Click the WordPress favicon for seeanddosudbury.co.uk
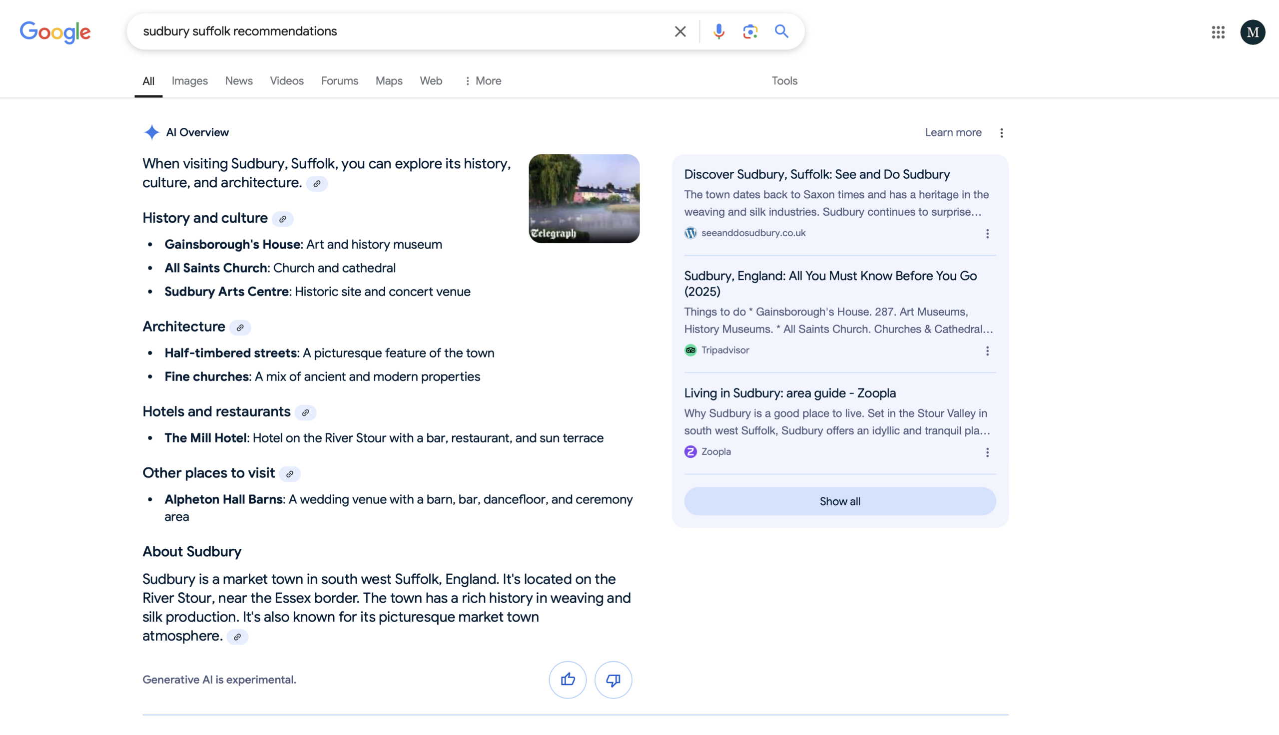The height and width of the screenshot is (735, 1279). pyautogui.click(x=690, y=233)
